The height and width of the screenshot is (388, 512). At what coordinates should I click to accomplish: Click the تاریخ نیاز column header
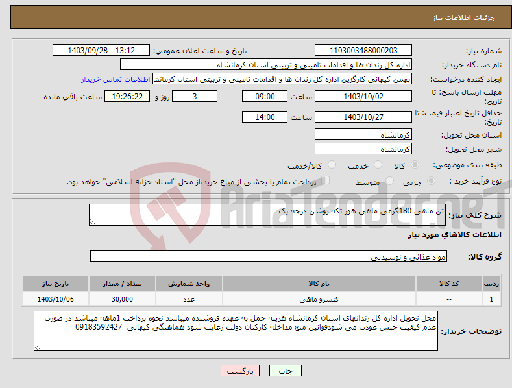55,284
